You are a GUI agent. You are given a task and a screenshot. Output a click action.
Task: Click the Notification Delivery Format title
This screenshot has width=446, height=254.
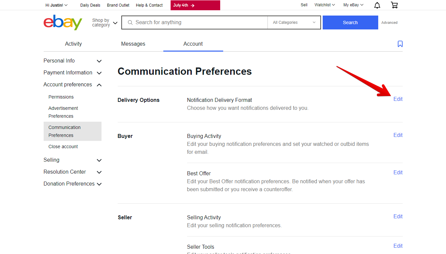(x=220, y=100)
